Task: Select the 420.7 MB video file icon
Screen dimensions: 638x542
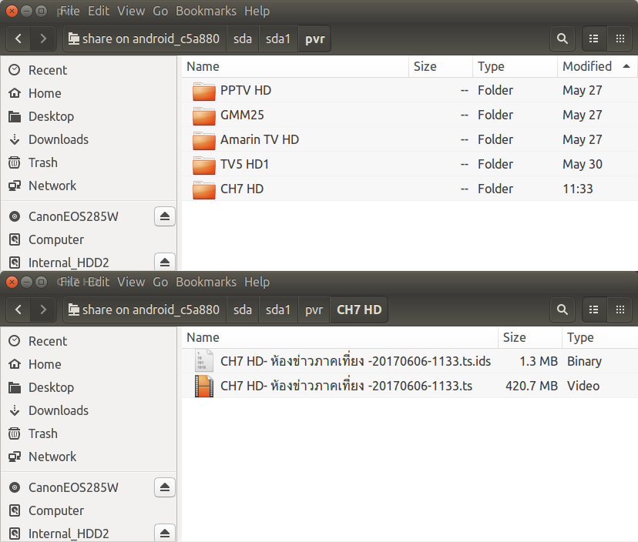Action: pos(204,386)
